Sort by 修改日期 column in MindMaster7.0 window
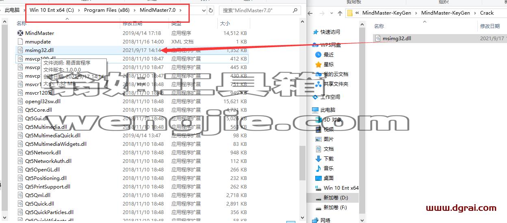 coord(132,24)
